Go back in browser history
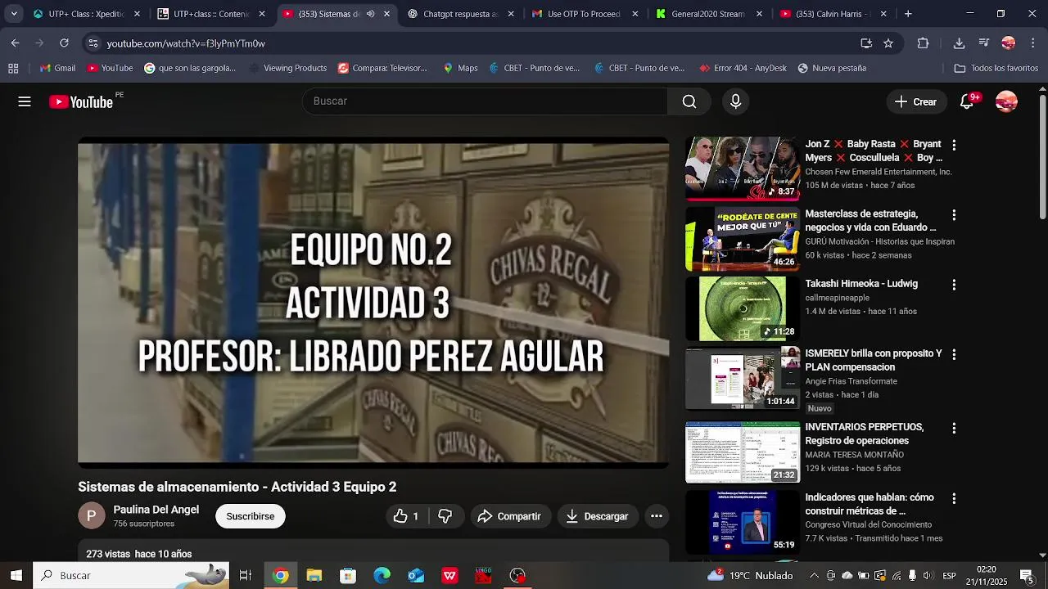Image resolution: width=1048 pixels, height=589 pixels. pos(16,43)
